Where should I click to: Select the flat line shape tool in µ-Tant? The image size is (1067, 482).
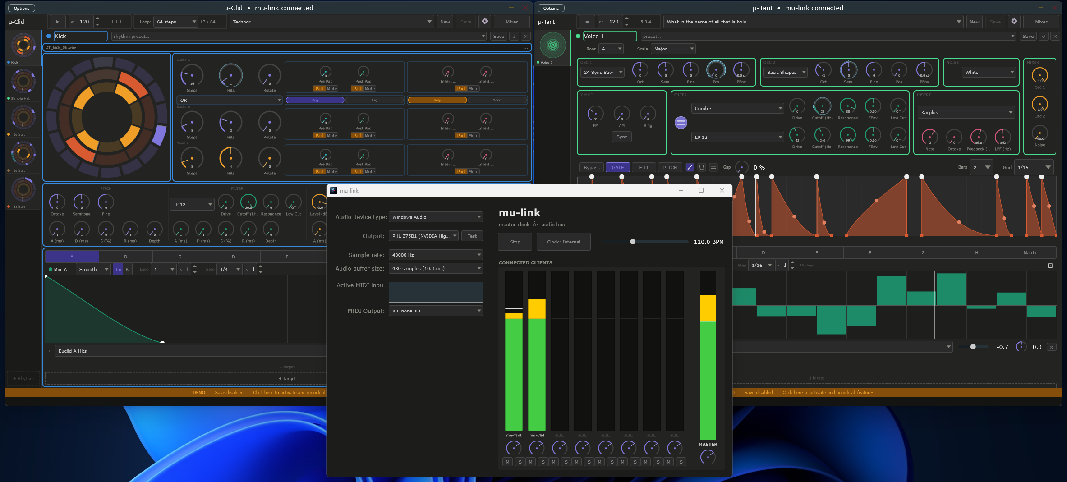pyautogui.click(x=713, y=167)
